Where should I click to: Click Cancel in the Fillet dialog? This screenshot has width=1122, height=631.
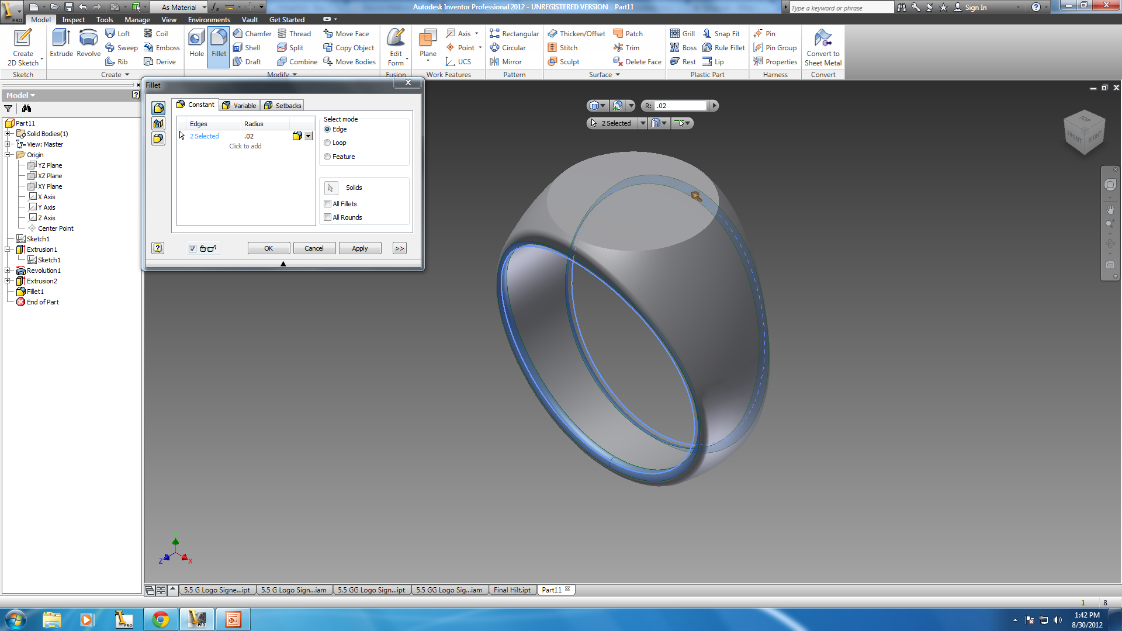tap(314, 248)
